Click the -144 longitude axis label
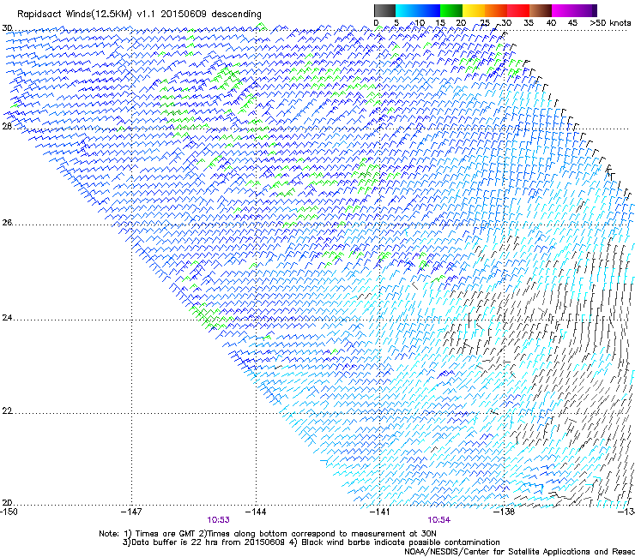Image resolution: width=635 pixels, height=557 pixels. 256,512
